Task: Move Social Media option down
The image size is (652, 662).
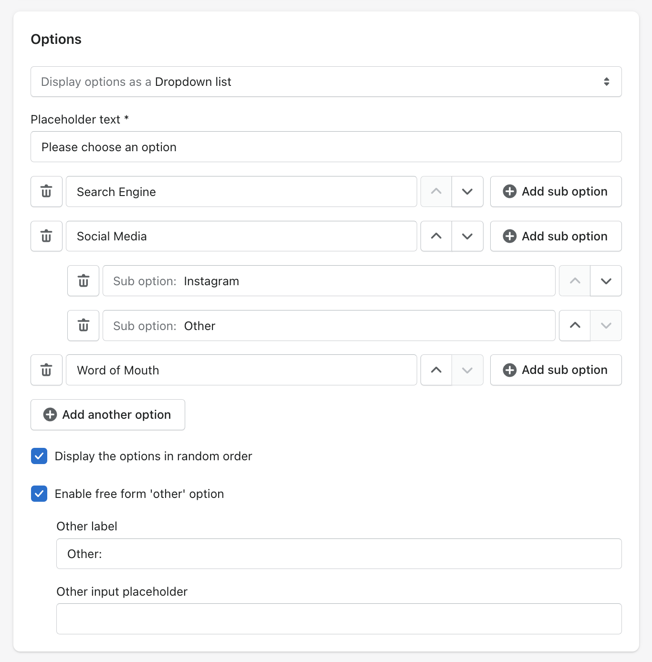Action: point(467,236)
